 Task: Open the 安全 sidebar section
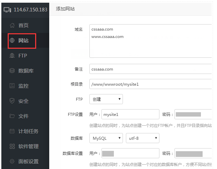[25, 101]
